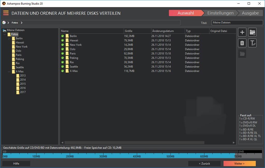Switch to the Ausgabe step tab
The width and height of the screenshot is (265, 168).
[x=250, y=13]
